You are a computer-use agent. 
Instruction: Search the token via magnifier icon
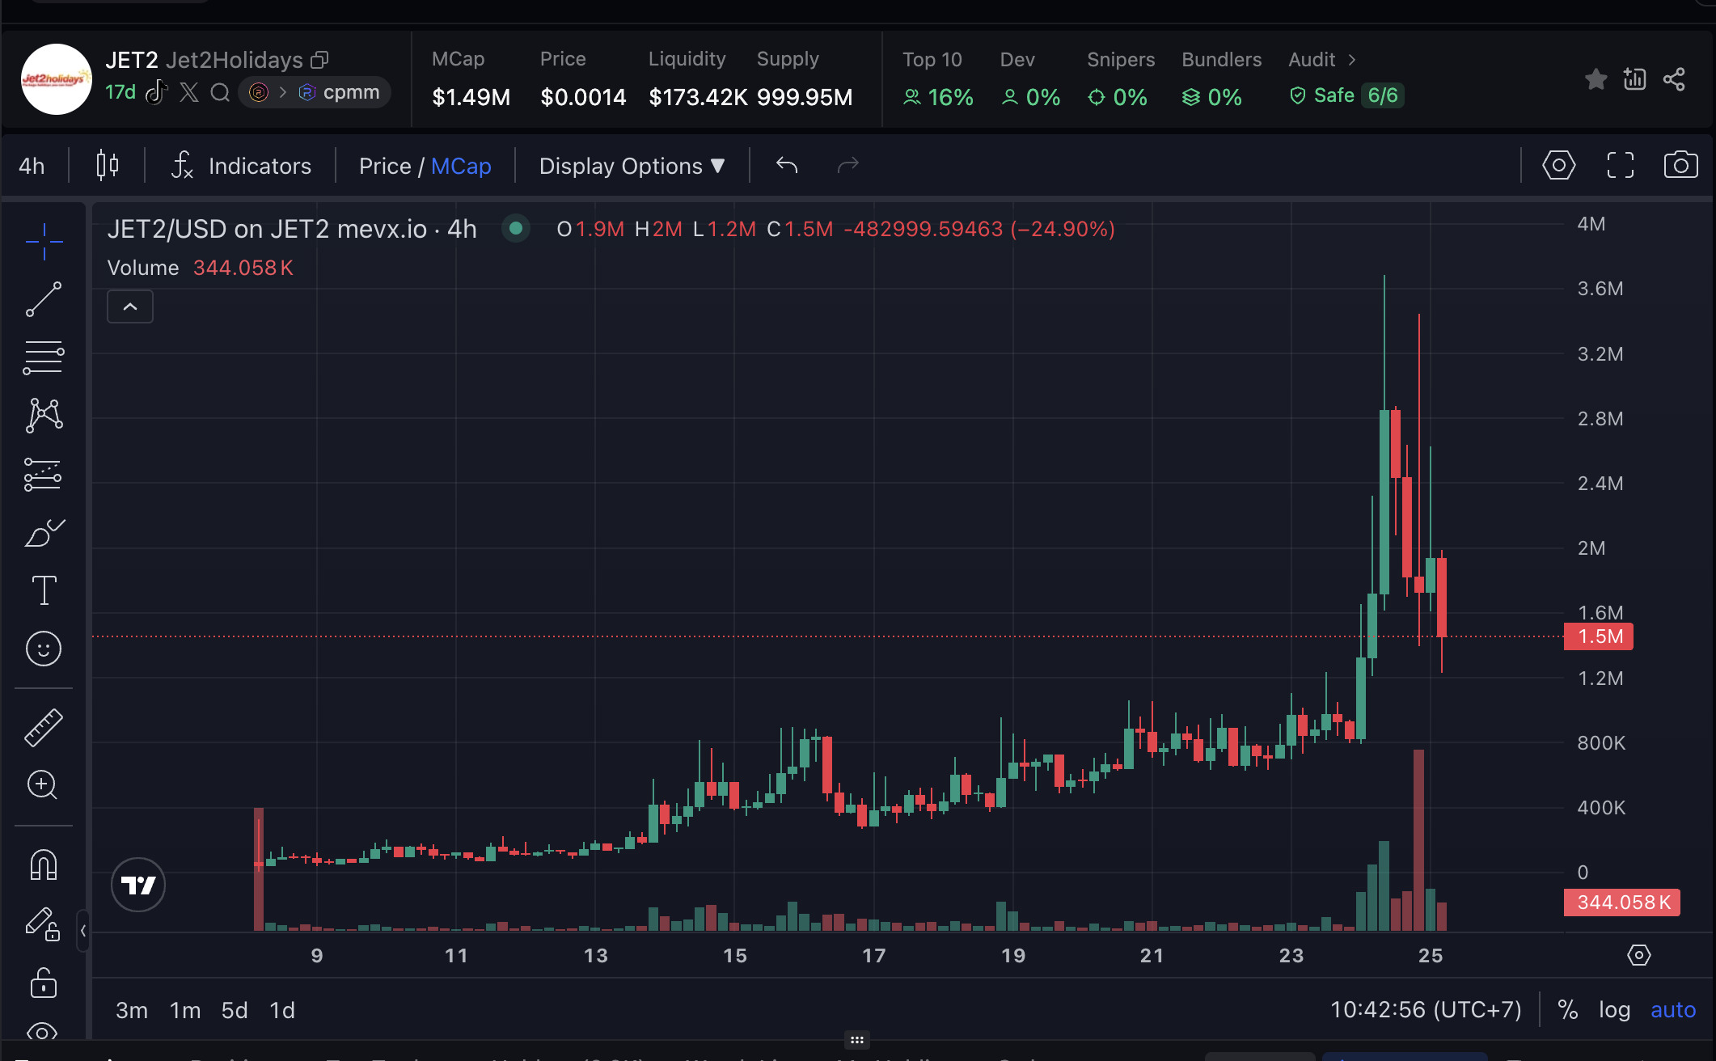click(x=220, y=92)
